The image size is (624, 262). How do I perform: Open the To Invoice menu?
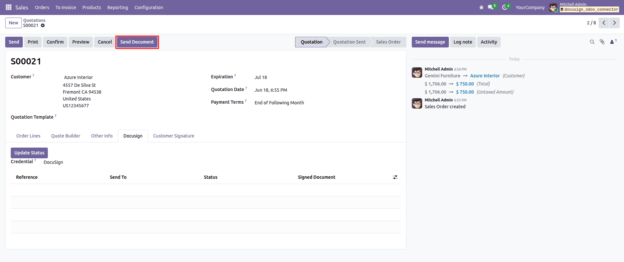pyautogui.click(x=66, y=7)
